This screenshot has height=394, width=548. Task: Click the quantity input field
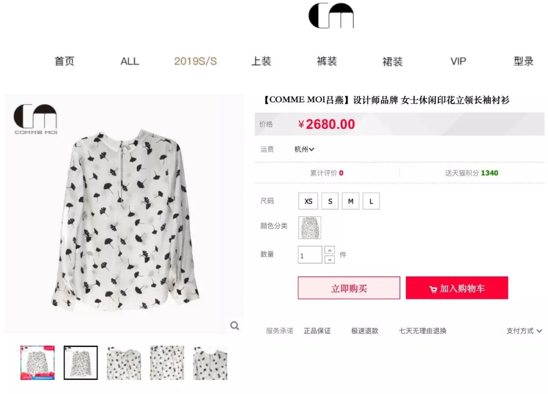(310, 255)
